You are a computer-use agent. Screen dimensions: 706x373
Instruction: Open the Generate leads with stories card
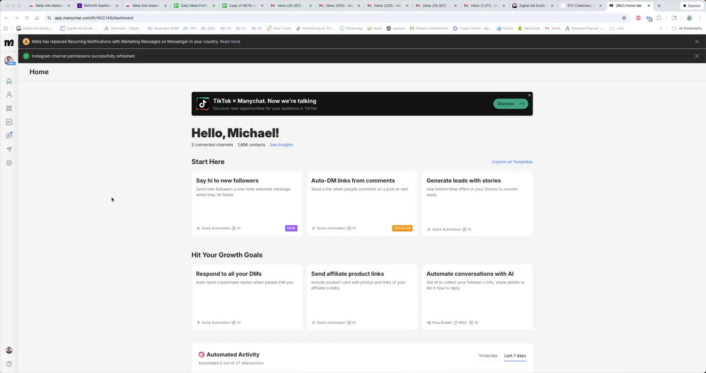tap(477, 204)
